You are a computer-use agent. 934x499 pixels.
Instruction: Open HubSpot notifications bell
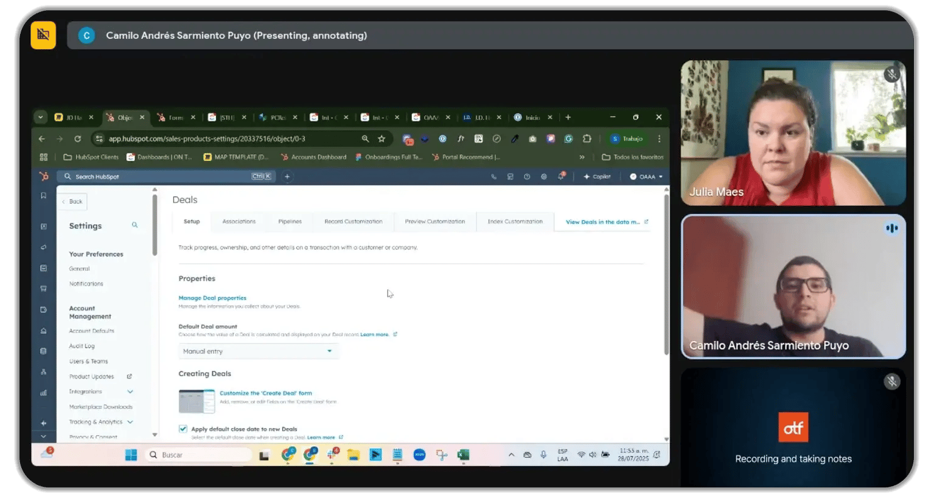coord(560,176)
